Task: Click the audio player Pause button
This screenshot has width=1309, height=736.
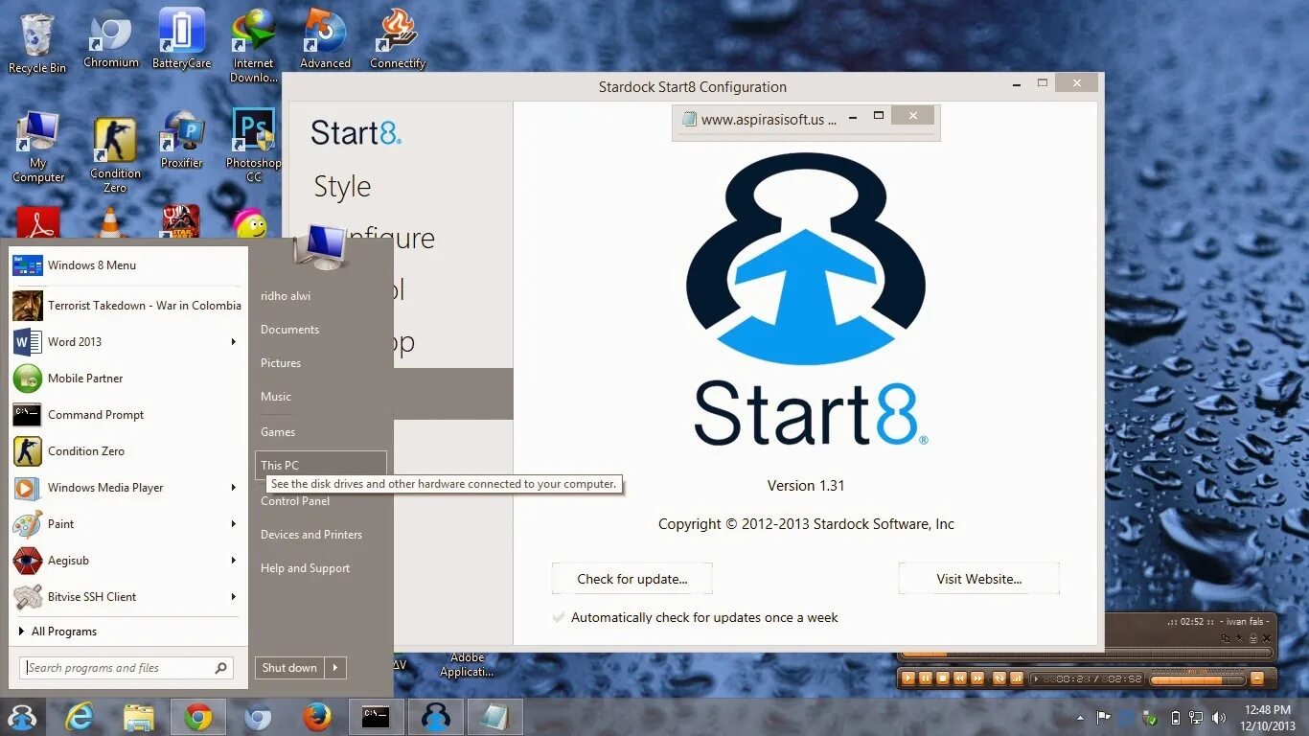Action: (926, 678)
